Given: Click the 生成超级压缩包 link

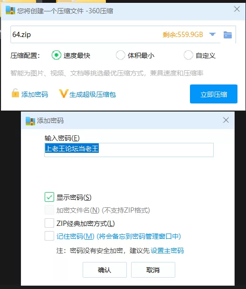Looking at the screenshot, I should pos(93,94).
